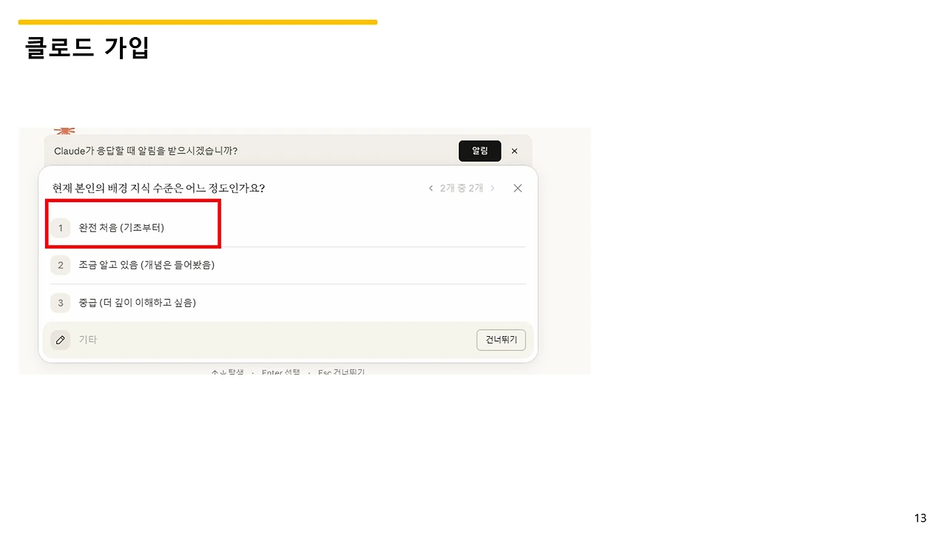Click the slide page number 13

tap(920, 518)
